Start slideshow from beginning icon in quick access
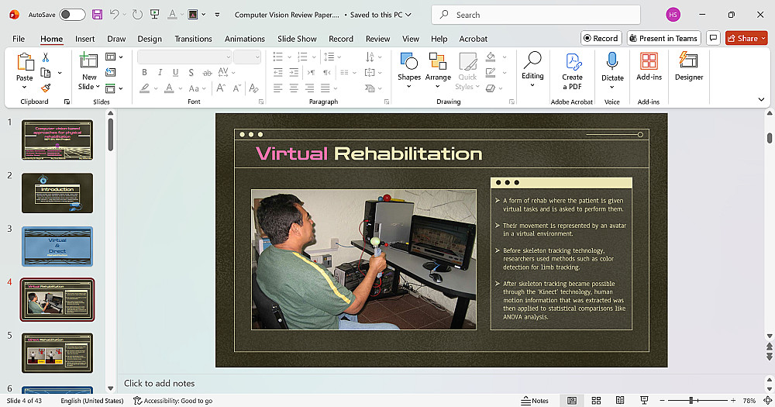Viewport: 775px width, 407px height. 155,14
